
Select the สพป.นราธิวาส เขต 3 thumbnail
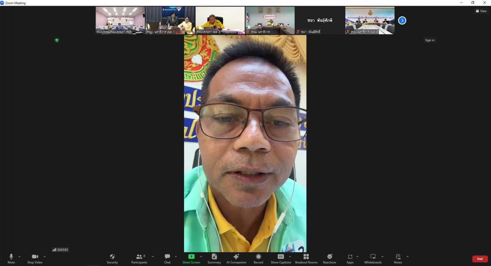coord(370,20)
